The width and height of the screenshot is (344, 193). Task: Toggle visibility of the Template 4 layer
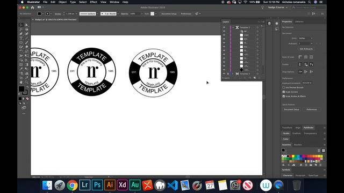tap(224, 74)
